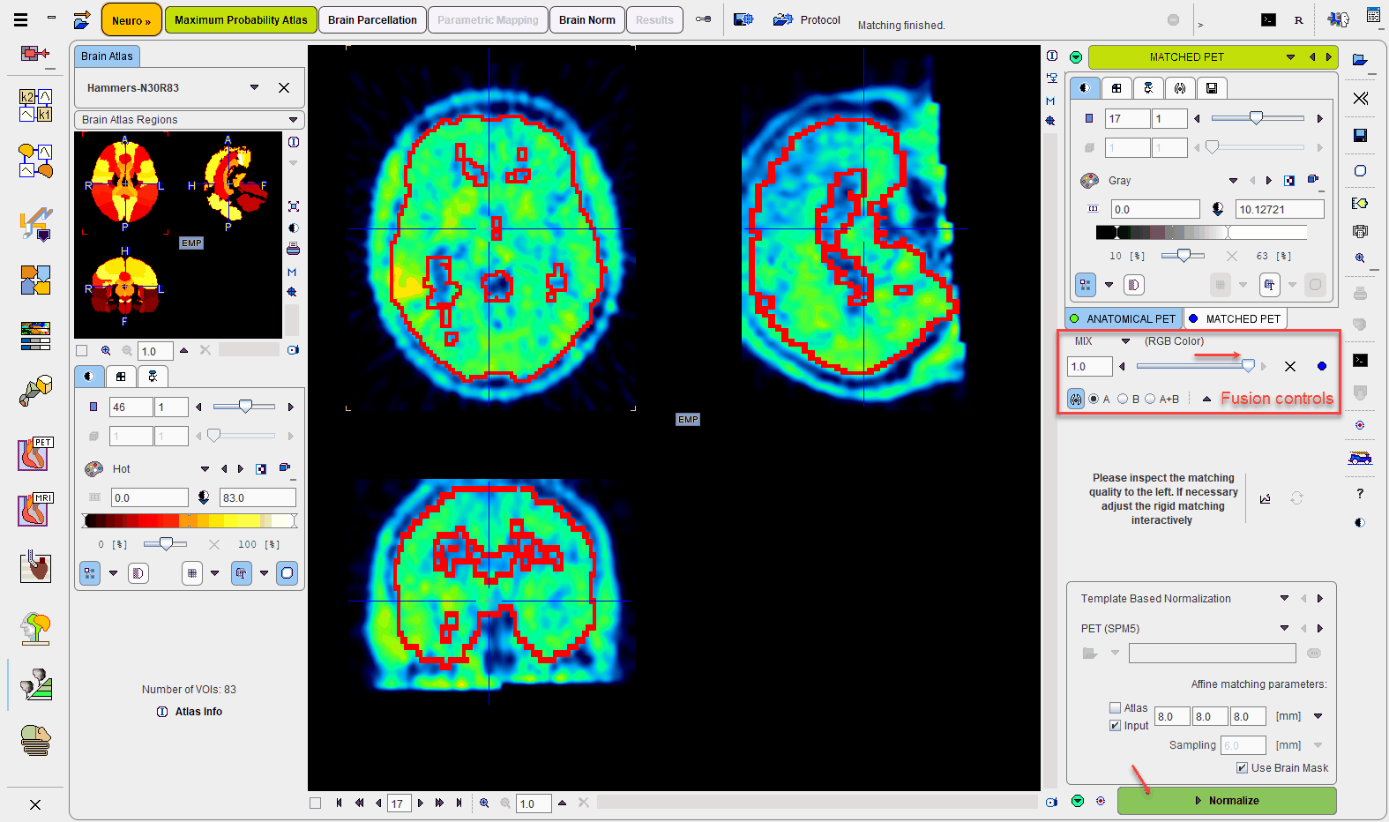
Task: Click the save diskette icon in right sidebar
Action: [x=1360, y=135]
